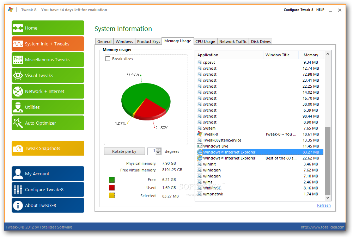This screenshot has height=238, width=353.
Task: Click the My Account user icon
Action: pos(18,174)
